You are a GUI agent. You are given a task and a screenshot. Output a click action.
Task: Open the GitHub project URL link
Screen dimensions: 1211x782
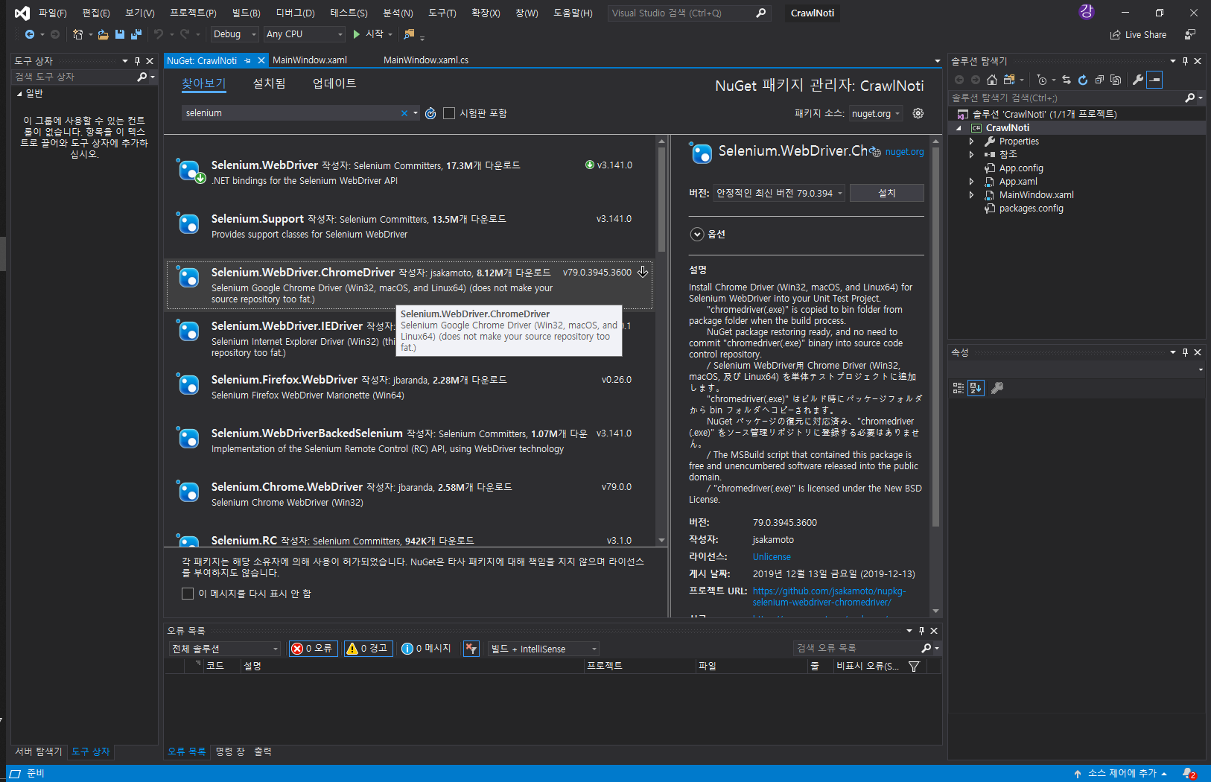pyautogui.click(x=829, y=597)
